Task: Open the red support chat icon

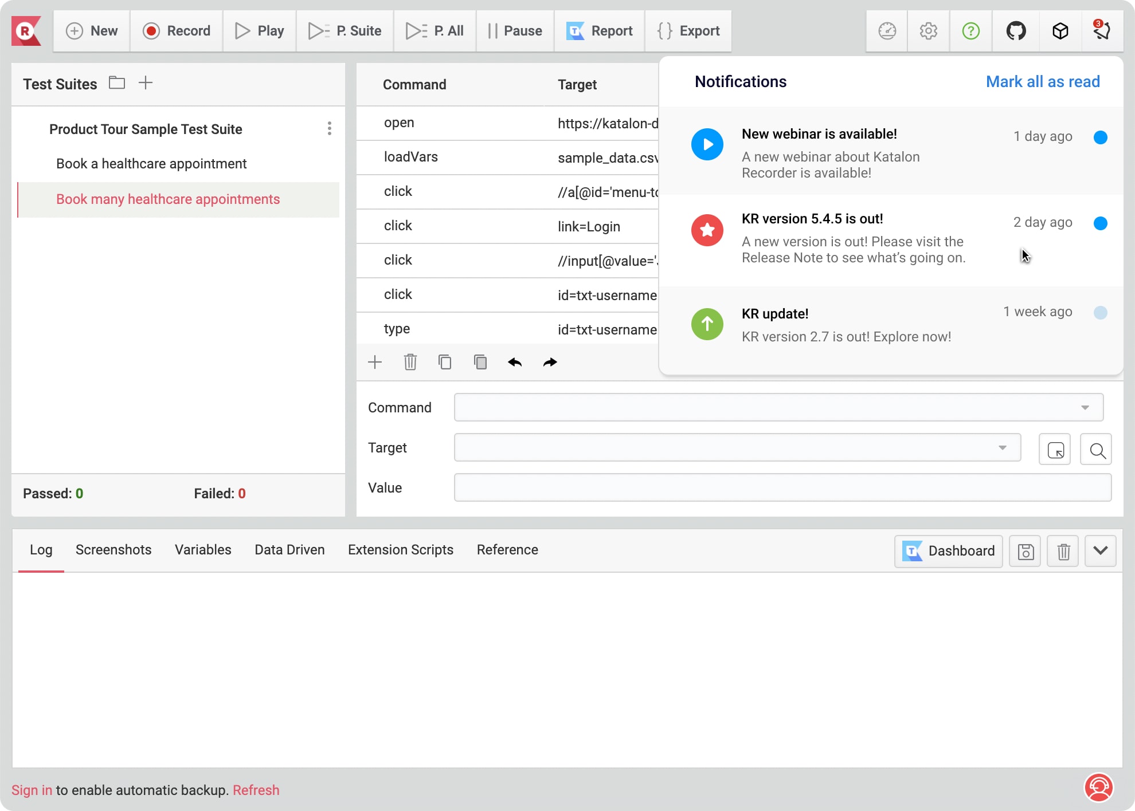Action: pyautogui.click(x=1099, y=788)
